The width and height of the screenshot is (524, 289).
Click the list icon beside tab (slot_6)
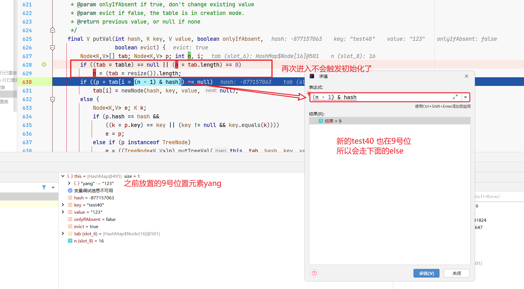tap(70, 234)
